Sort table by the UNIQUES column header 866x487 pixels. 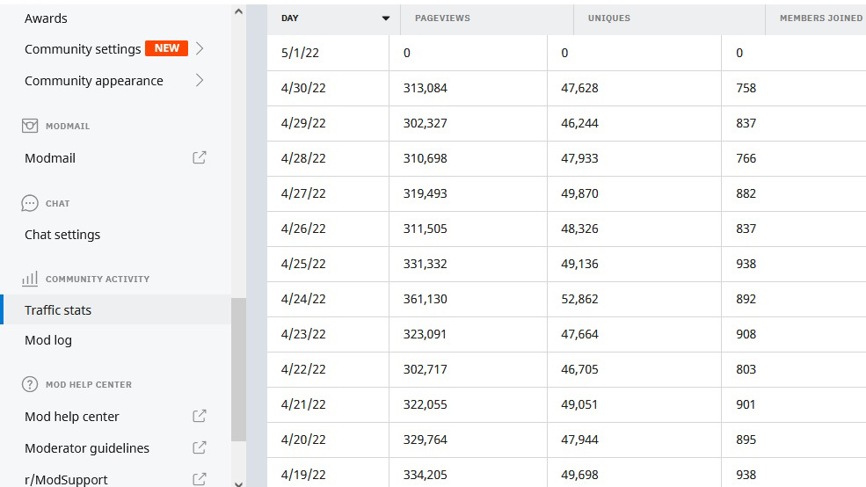[x=608, y=18]
